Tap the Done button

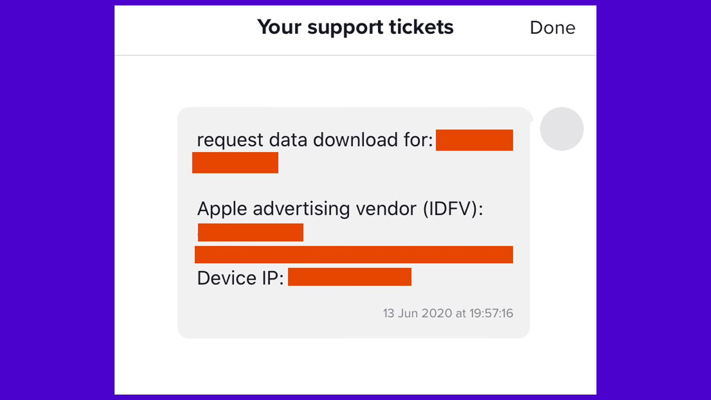pyautogui.click(x=552, y=28)
